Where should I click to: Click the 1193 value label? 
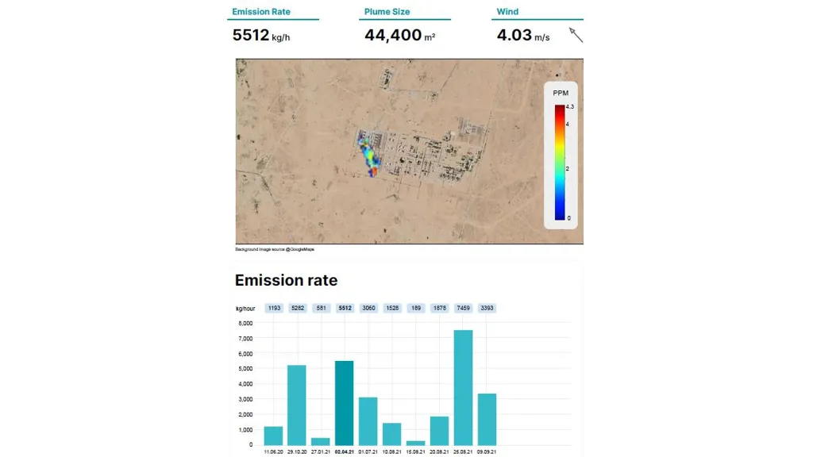[x=274, y=308]
